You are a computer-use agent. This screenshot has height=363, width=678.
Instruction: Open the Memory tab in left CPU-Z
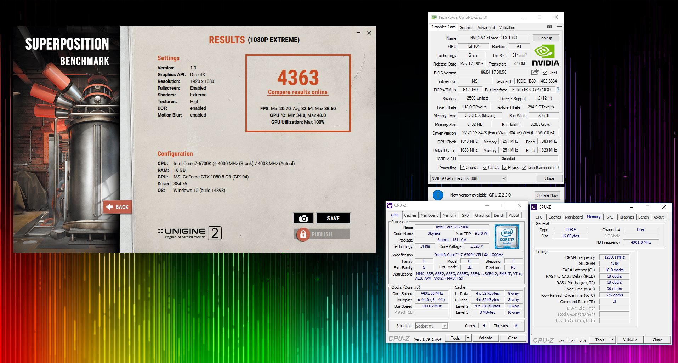tap(449, 215)
